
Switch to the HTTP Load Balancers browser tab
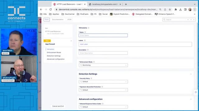tap(70, 4)
